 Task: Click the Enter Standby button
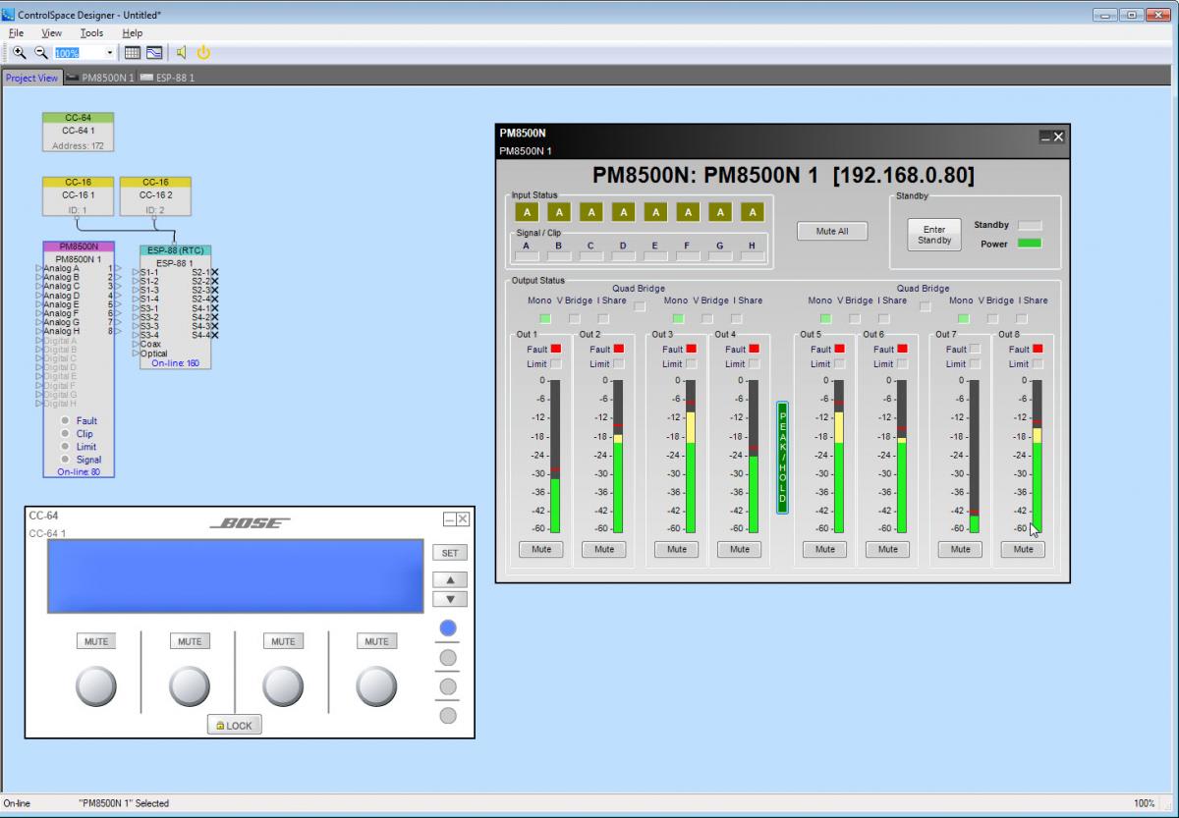click(x=933, y=235)
